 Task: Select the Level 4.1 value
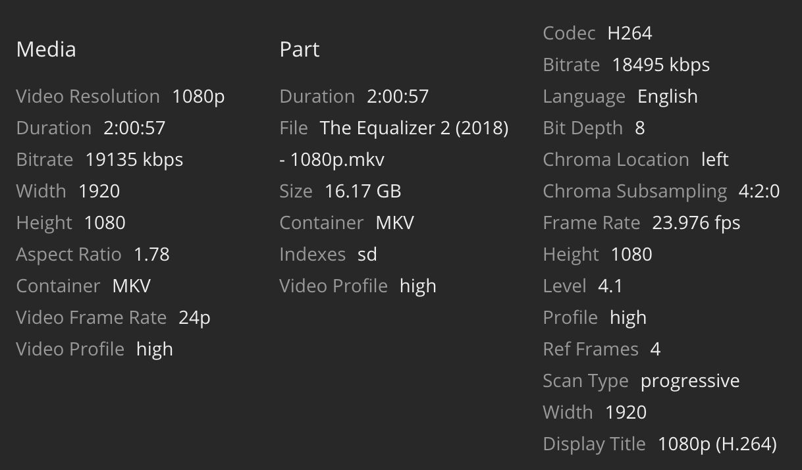(x=610, y=286)
